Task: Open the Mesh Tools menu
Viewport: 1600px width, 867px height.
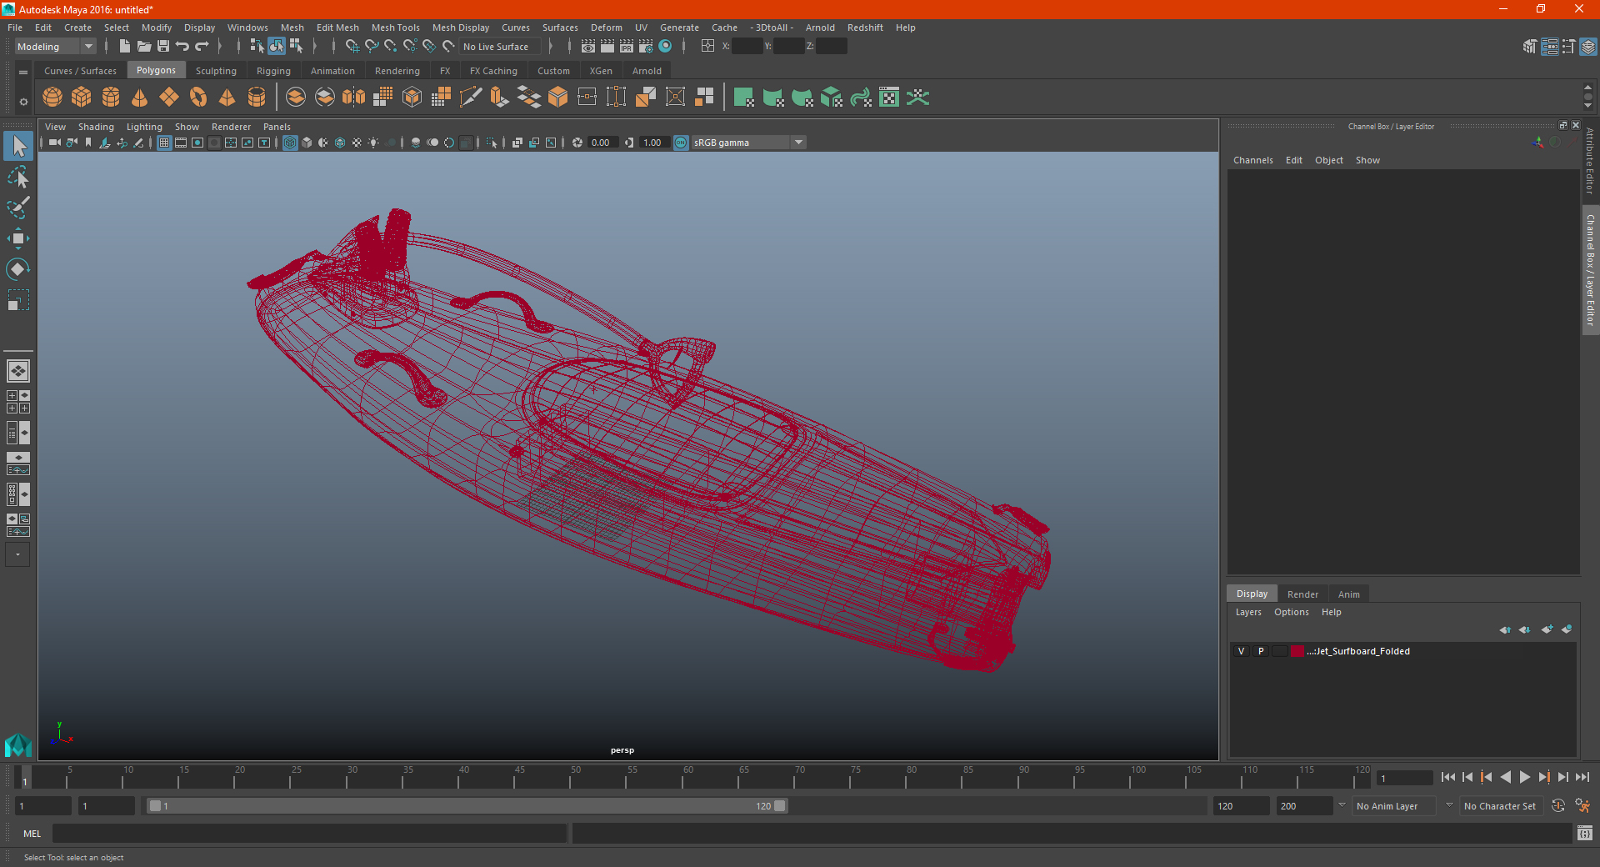Action: (x=396, y=28)
